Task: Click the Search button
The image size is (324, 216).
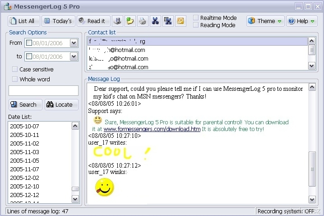Action: click(x=25, y=104)
